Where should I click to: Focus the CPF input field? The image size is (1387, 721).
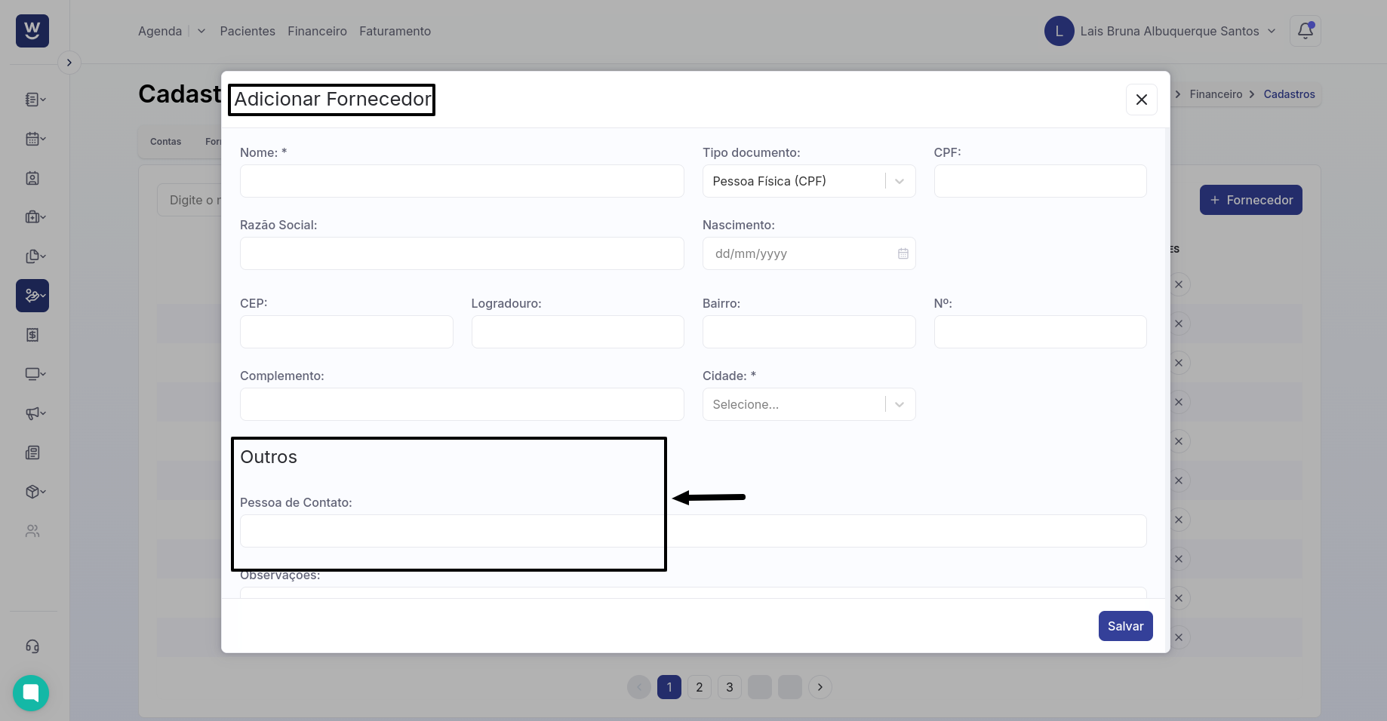pos(1040,181)
